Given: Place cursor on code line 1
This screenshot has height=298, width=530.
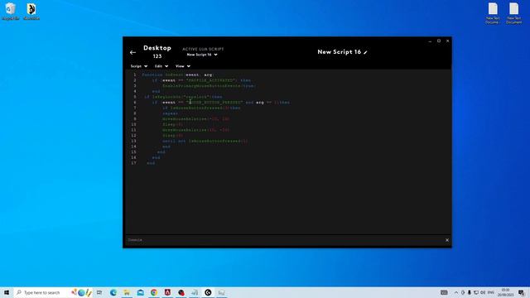Looking at the screenshot, I should pos(177,74).
